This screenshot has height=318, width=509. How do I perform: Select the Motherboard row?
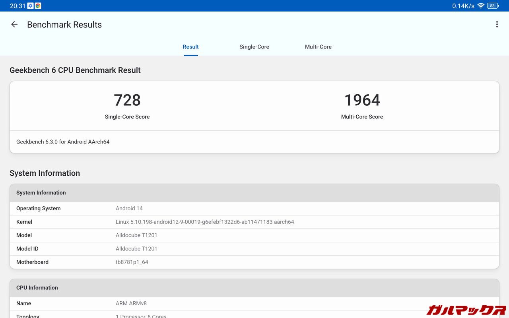click(254, 262)
